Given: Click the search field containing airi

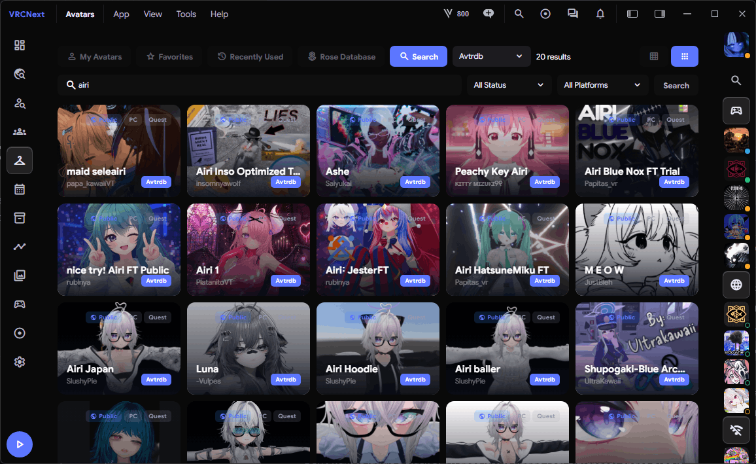Looking at the screenshot, I should click(x=260, y=85).
